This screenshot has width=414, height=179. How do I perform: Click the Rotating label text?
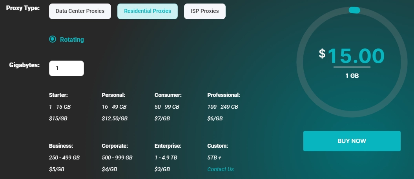click(72, 40)
